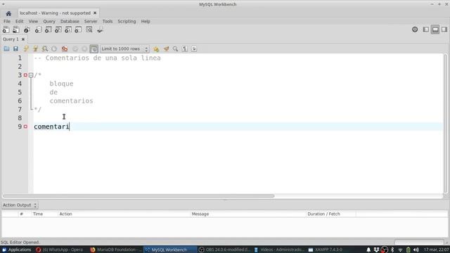The width and height of the screenshot is (450, 253).
Task: Open the Action Output selector dropdown
Action: (20, 205)
